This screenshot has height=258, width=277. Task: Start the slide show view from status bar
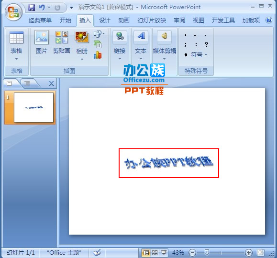(x=164, y=253)
